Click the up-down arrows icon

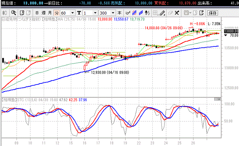147,13
